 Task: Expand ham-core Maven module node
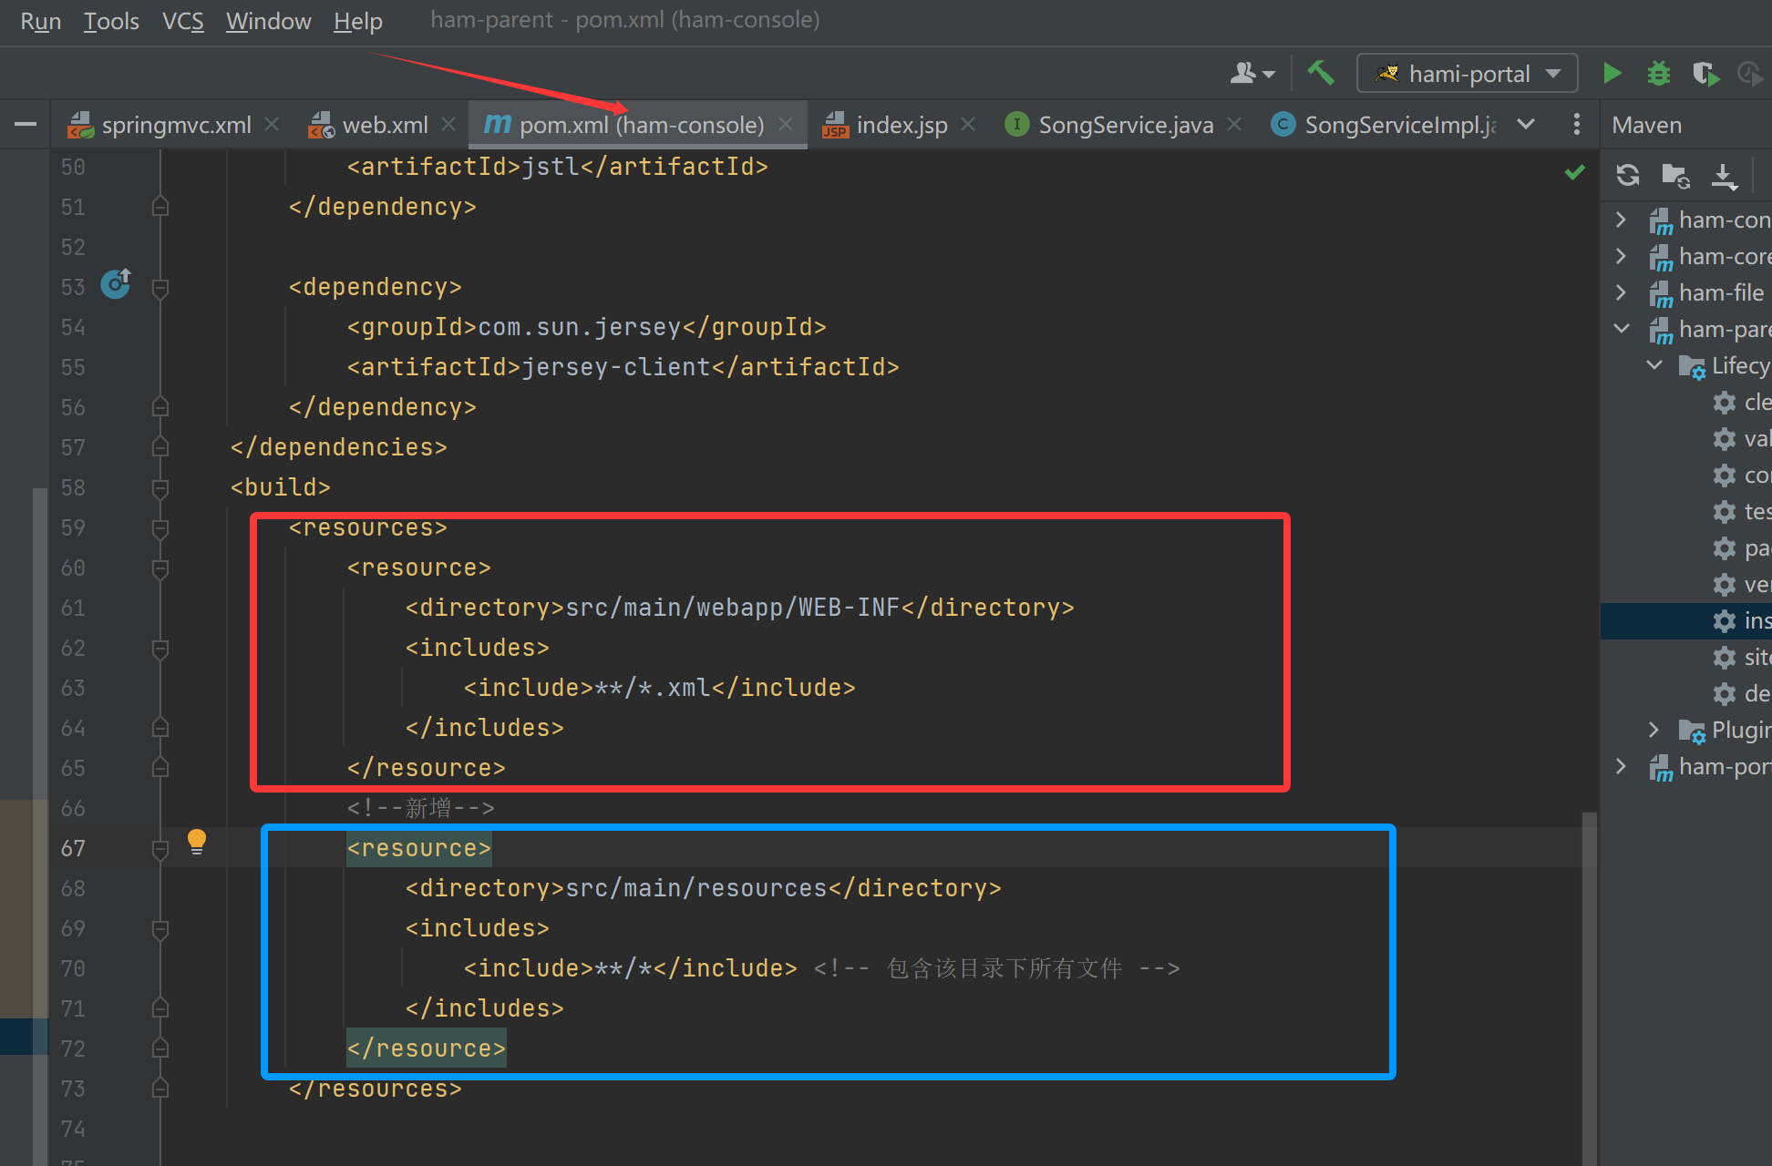pyautogui.click(x=1621, y=256)
